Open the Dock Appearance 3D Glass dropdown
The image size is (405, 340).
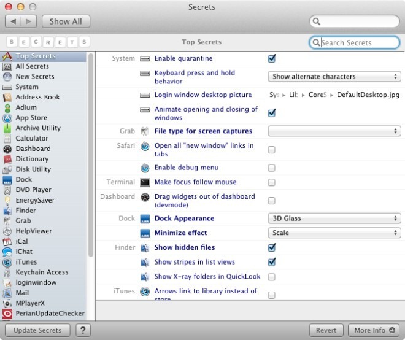(x=334, y=218)
